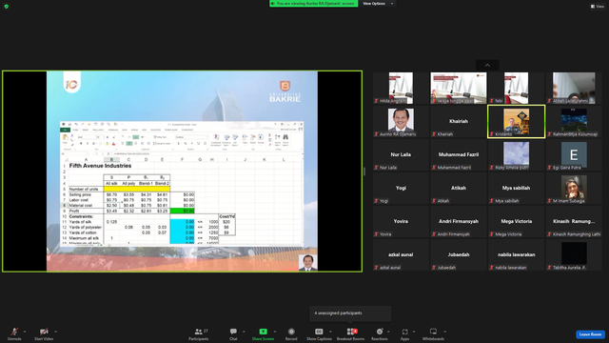Screen dimensions: 609x343
Task: Click the 'Cost/Yd' header cell
Action: click(x=226, y=216)
